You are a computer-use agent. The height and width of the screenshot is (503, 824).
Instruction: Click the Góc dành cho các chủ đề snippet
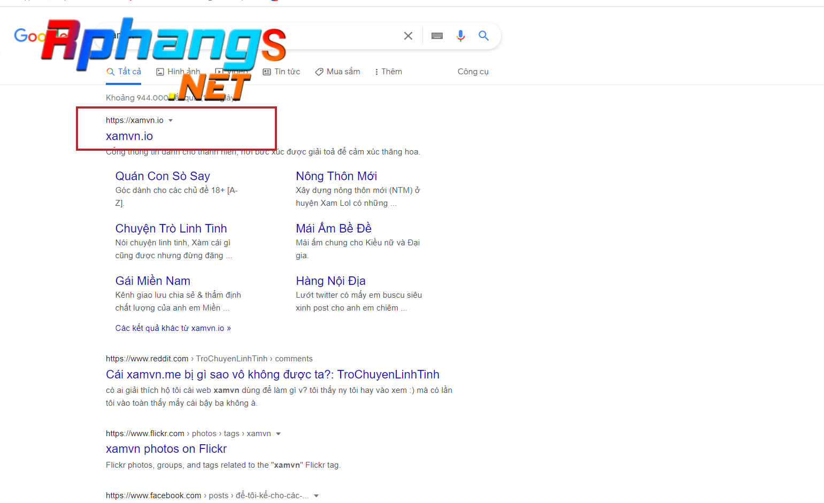pos(176,197)
